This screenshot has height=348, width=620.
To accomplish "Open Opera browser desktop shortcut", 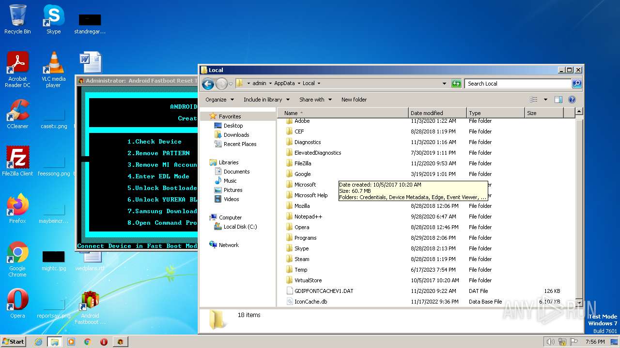I will tap(17, 303).
